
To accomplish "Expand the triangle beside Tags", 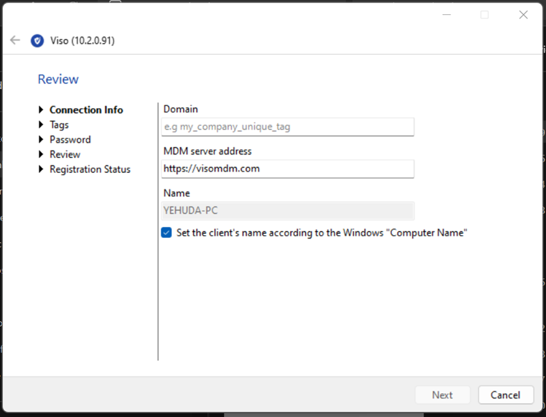I will point(42,125).
